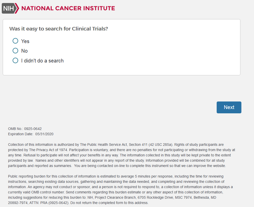Click the OMB No. 0925-0642 line
Screen dimensions: 254x207
(x=25, y=129)
